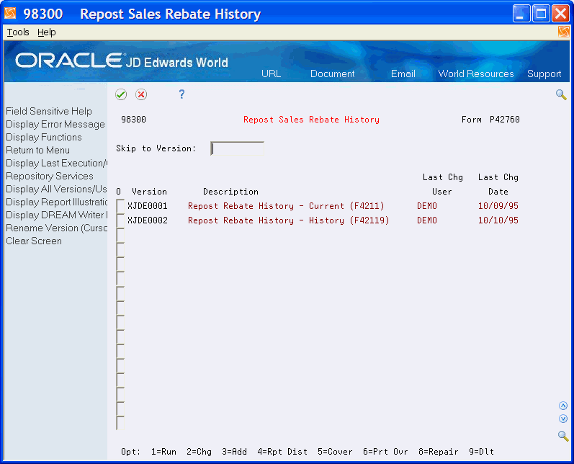
Task: Click option field for XJDE0002 row
Action: coord(120,220)
